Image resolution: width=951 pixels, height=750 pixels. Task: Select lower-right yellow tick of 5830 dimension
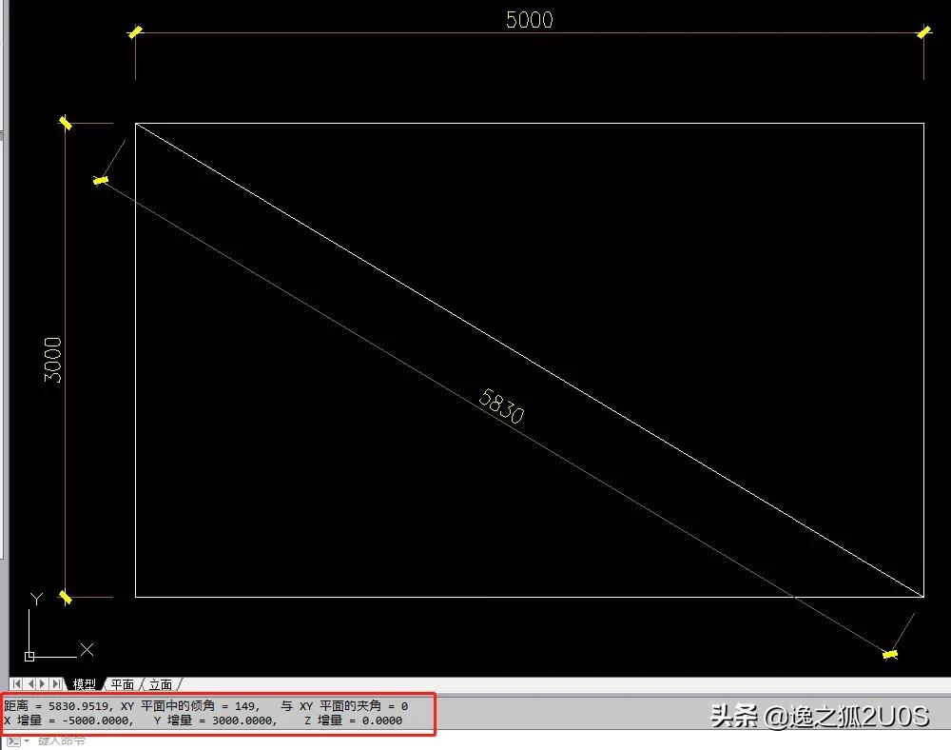[890, 654]
